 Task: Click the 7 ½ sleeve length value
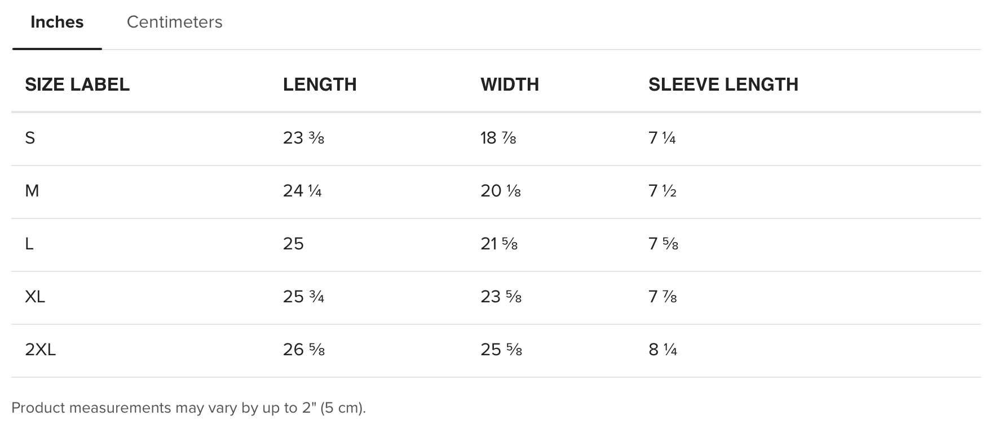click(663, 191)
